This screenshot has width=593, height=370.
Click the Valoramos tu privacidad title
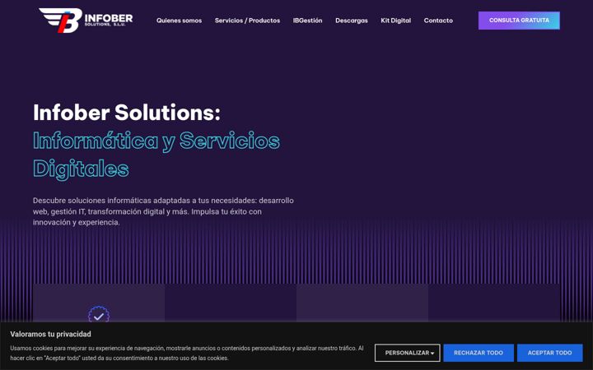[x=51, y=334]
